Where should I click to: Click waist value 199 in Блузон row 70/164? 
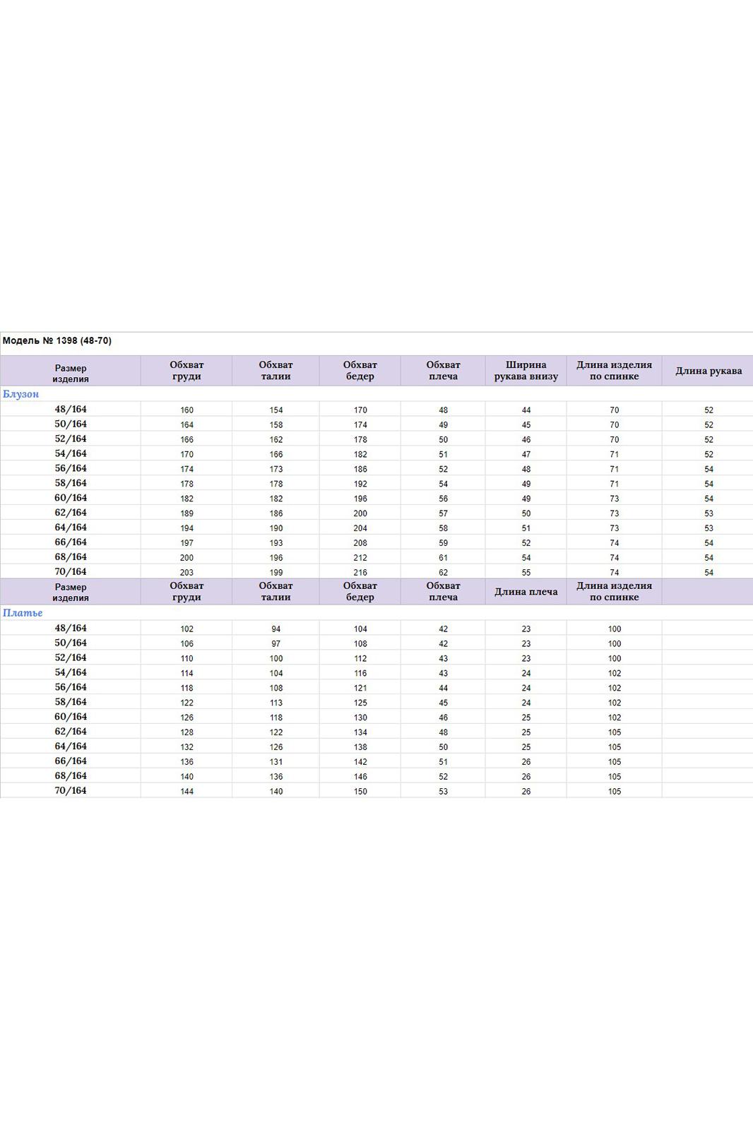[x=275, y=573]
